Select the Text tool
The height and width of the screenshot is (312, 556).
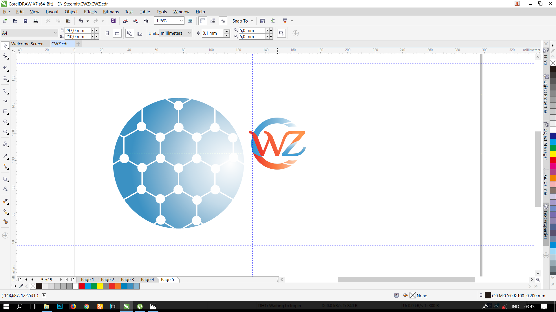[5, 144]
